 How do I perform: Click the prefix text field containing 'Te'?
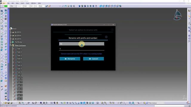click(x=81, y=44)
